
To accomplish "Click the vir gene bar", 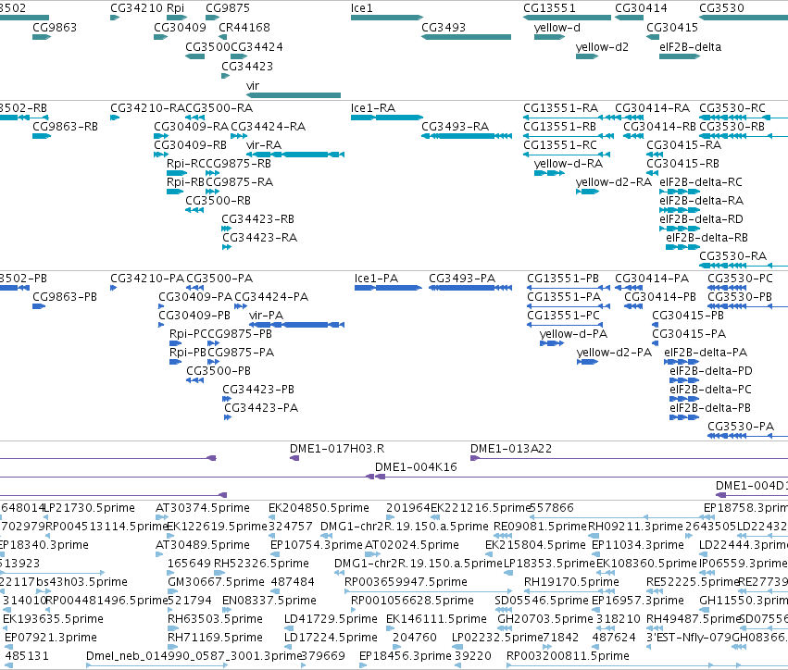I will 294,95.
